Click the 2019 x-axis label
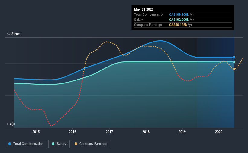This screenshot has height=153, width=248. click(182, 132)
